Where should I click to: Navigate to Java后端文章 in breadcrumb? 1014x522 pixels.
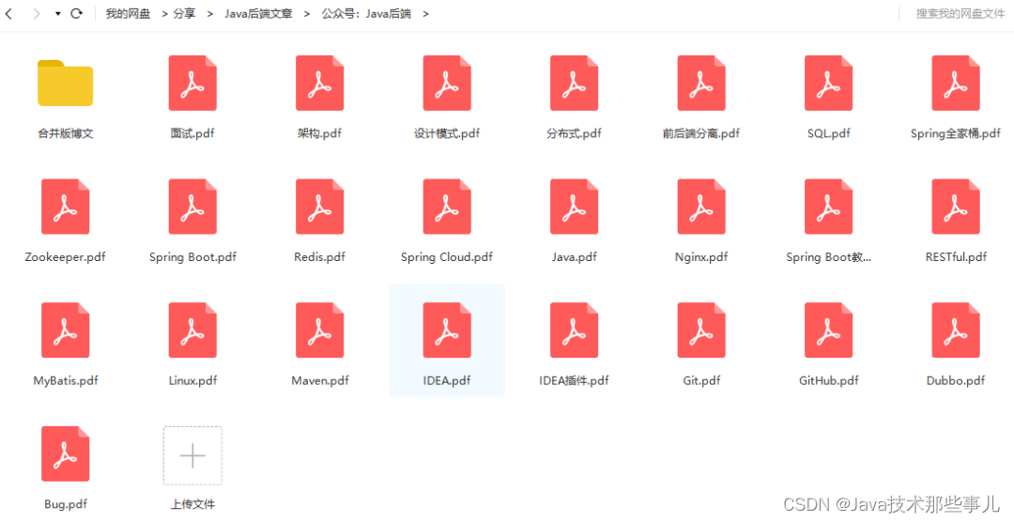pyautogui.click(x=258, y=13)
